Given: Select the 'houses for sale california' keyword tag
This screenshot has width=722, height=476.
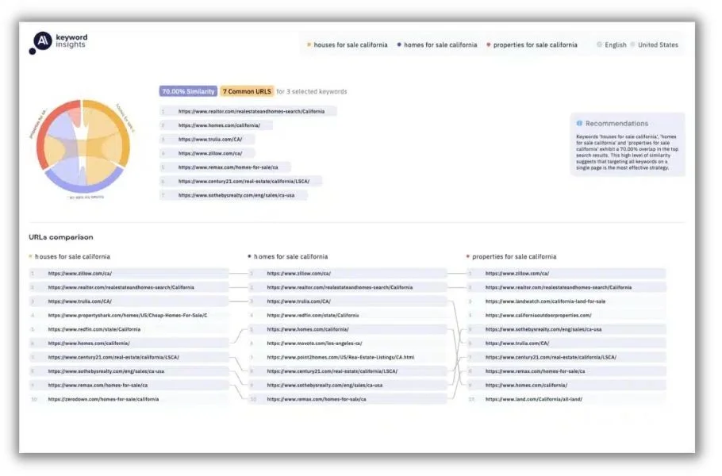Looking at the screenshot, I should 348,45.
